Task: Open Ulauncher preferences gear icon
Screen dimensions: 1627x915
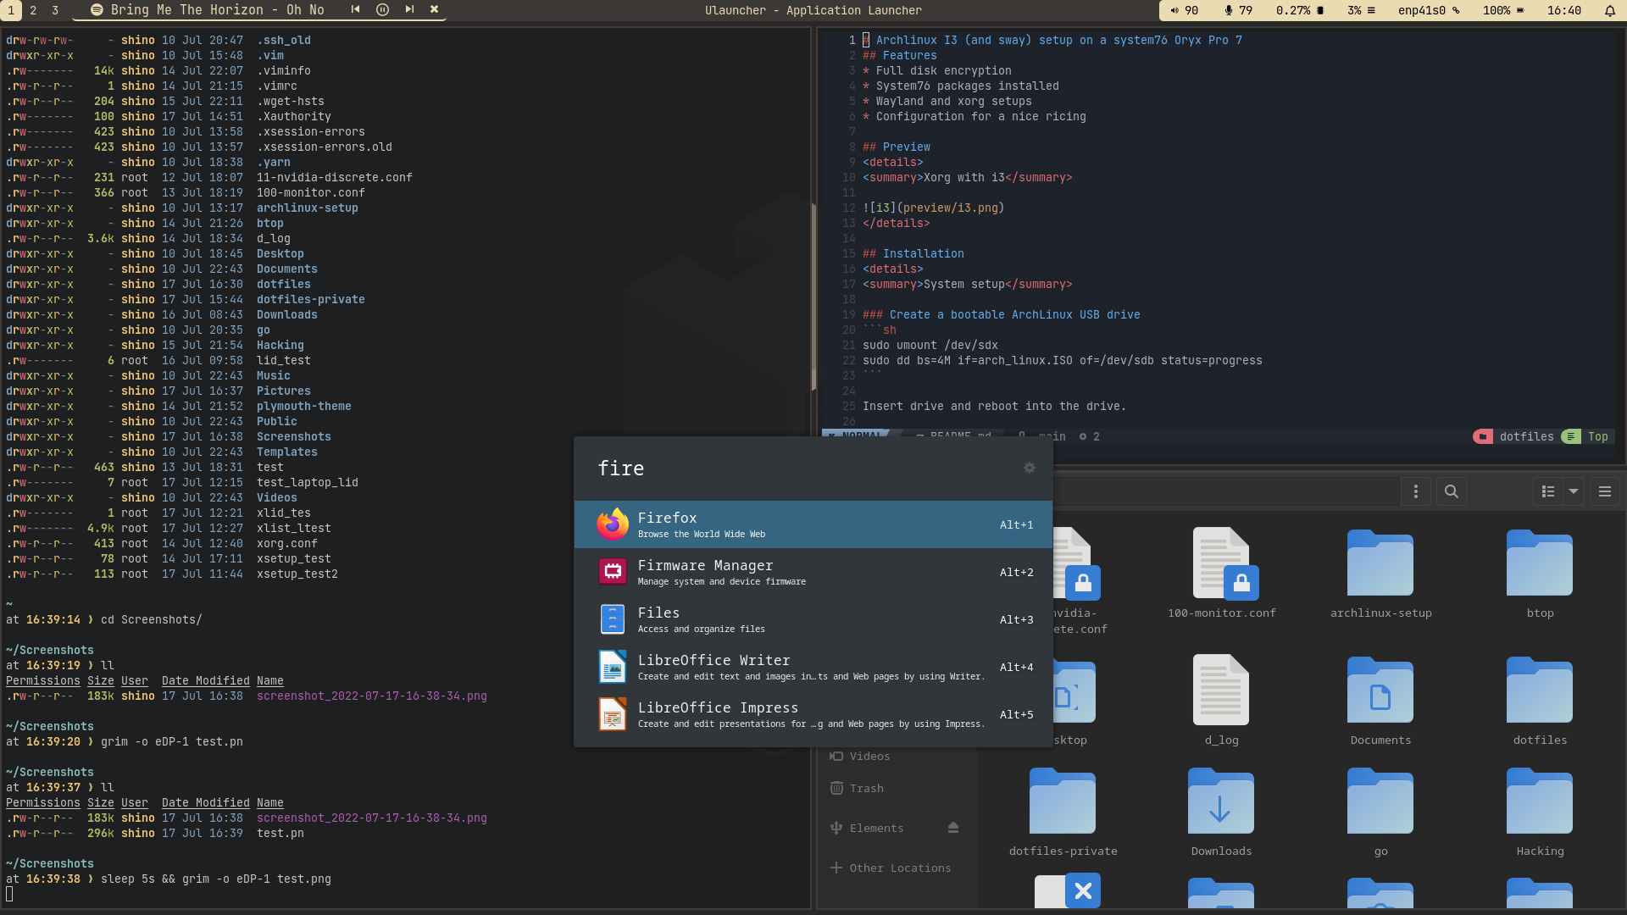Action: (x=1029, y=468)
